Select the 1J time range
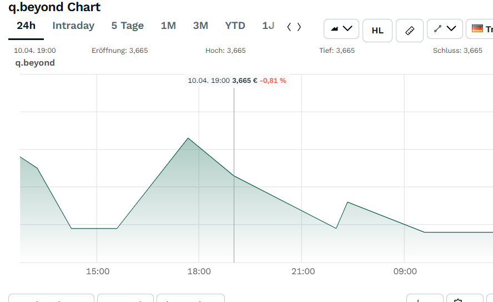Screen dimensions: 493x302 [x=268, y=26]
